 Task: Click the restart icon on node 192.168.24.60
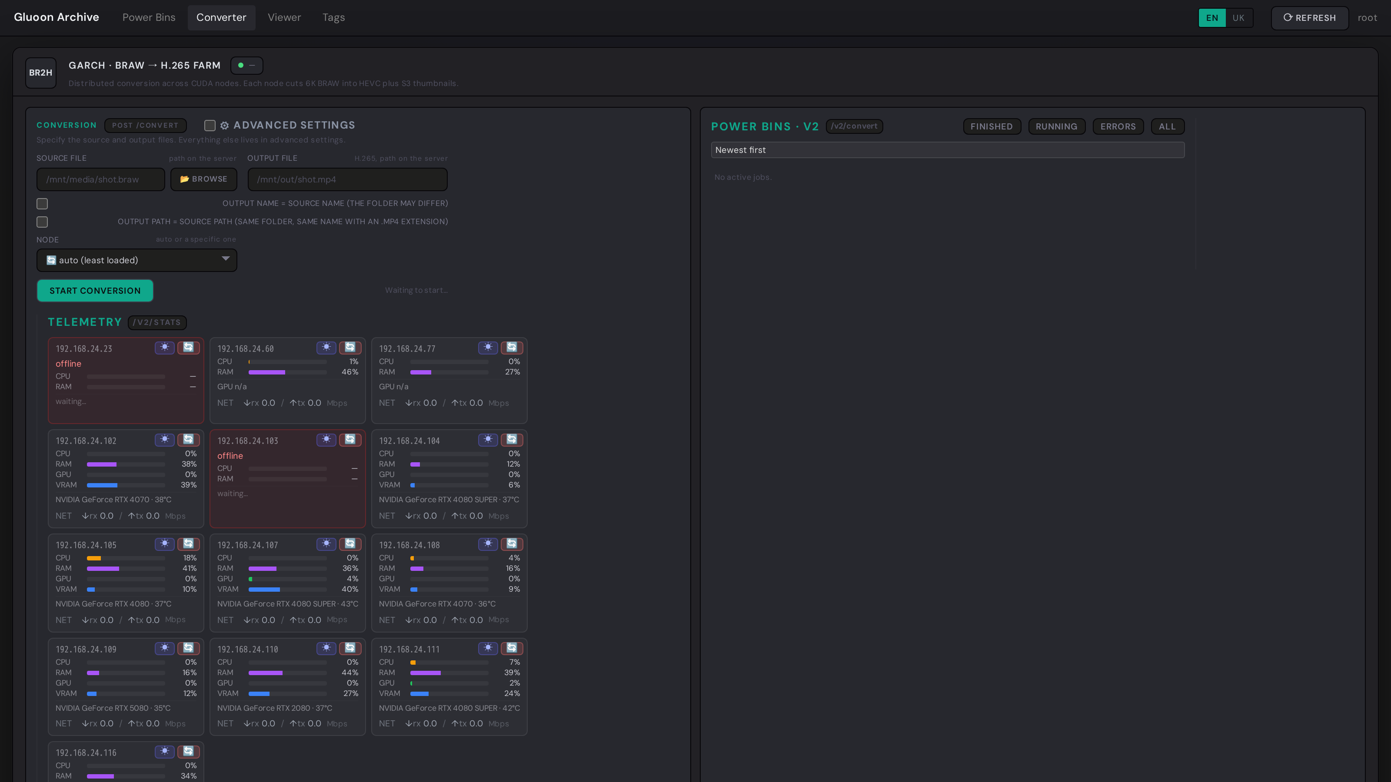click(350, 348)
